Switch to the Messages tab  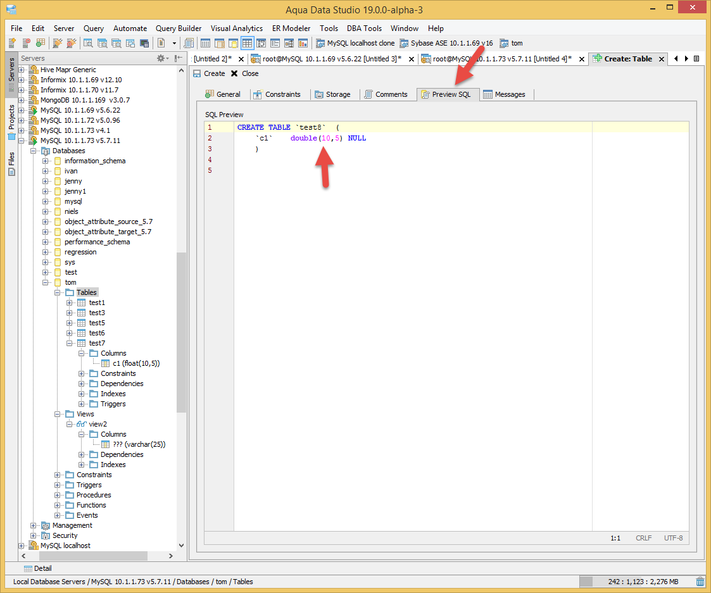[x=505, y=94]
